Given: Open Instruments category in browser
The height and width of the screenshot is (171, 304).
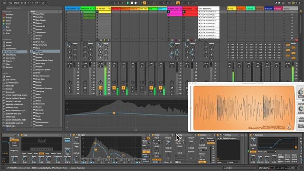Looking at the screenshot, I should coord(10,48).
